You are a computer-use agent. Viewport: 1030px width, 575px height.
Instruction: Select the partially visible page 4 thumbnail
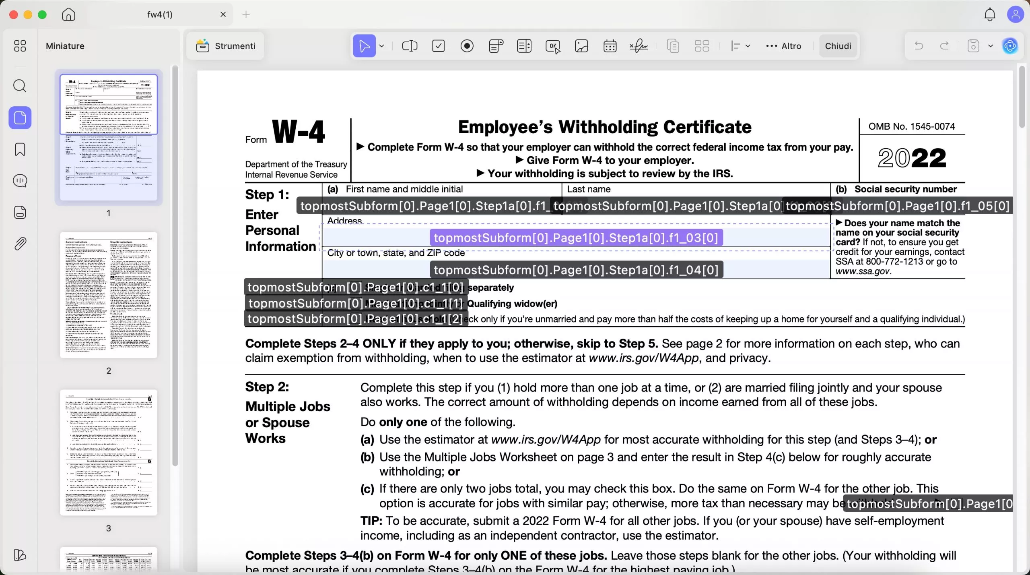pos(109,559)
